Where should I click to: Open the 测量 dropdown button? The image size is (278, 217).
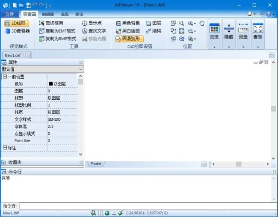tap(243, 34)
